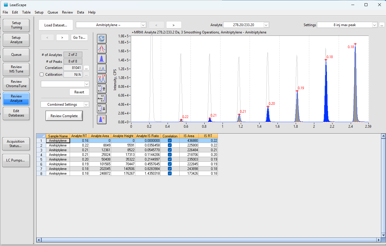Screen dimensions: 386x246
Task: Click the refresh chromatogram icon
Action: click(101, 39)
